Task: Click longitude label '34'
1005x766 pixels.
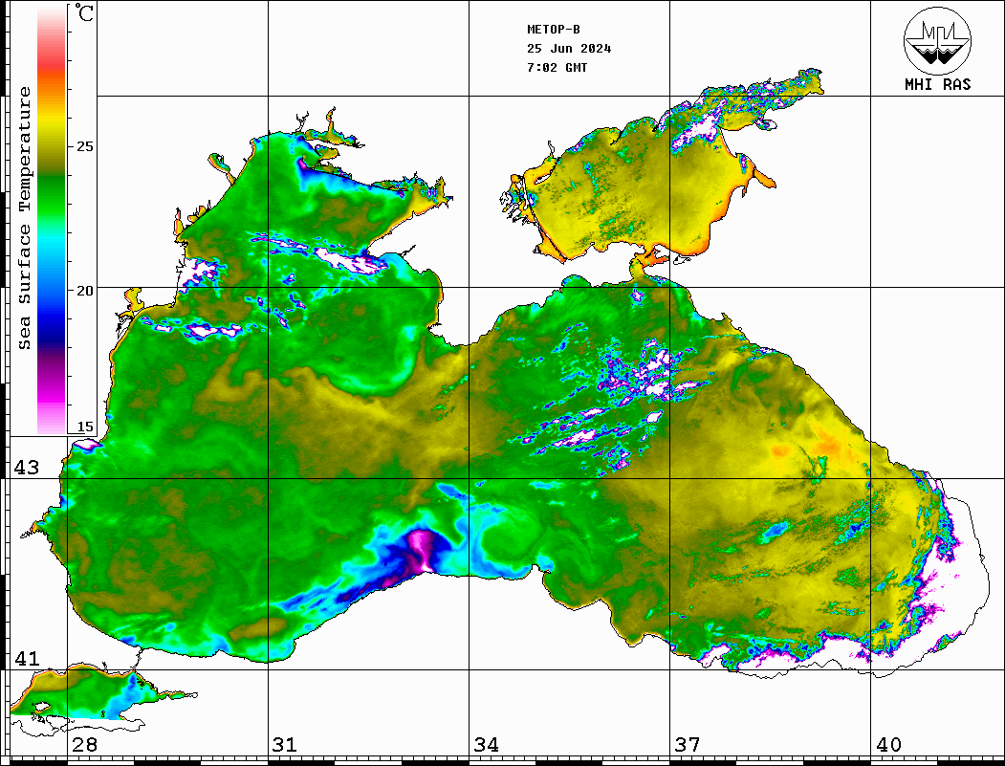Action: (x=486, y=745)
